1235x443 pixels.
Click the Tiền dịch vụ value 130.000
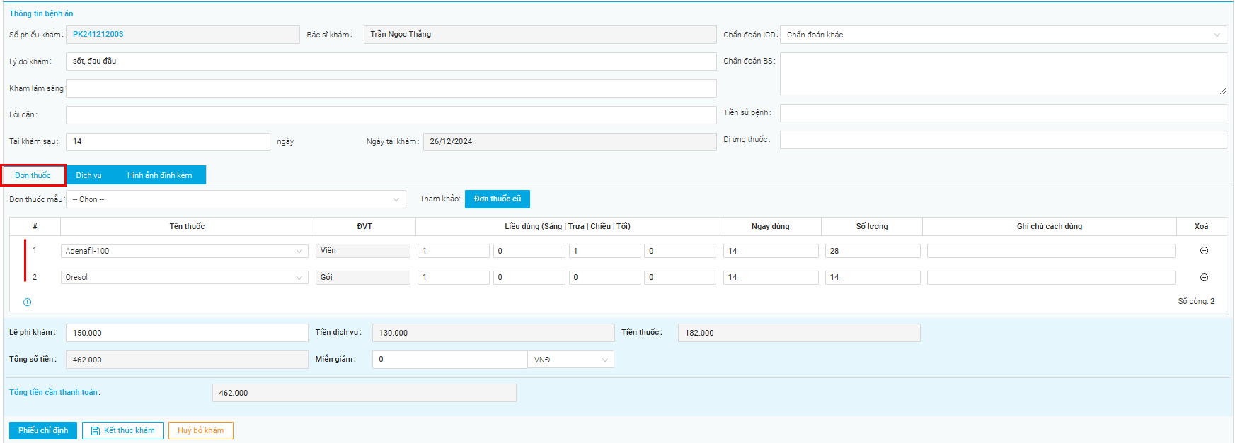(493, 333)
